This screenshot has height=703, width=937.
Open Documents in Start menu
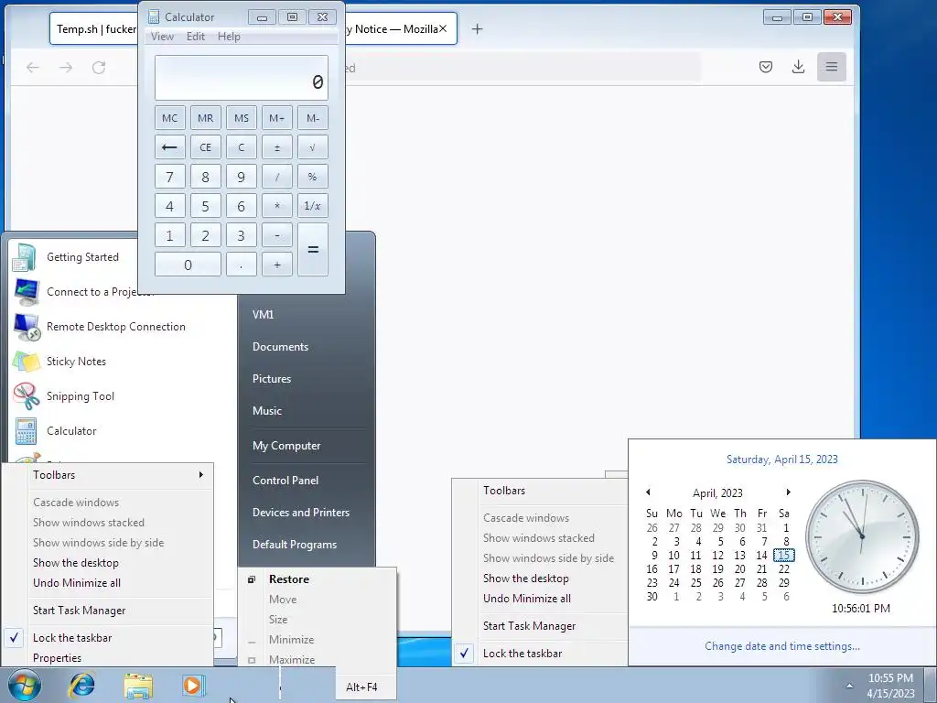click(280, 347)
